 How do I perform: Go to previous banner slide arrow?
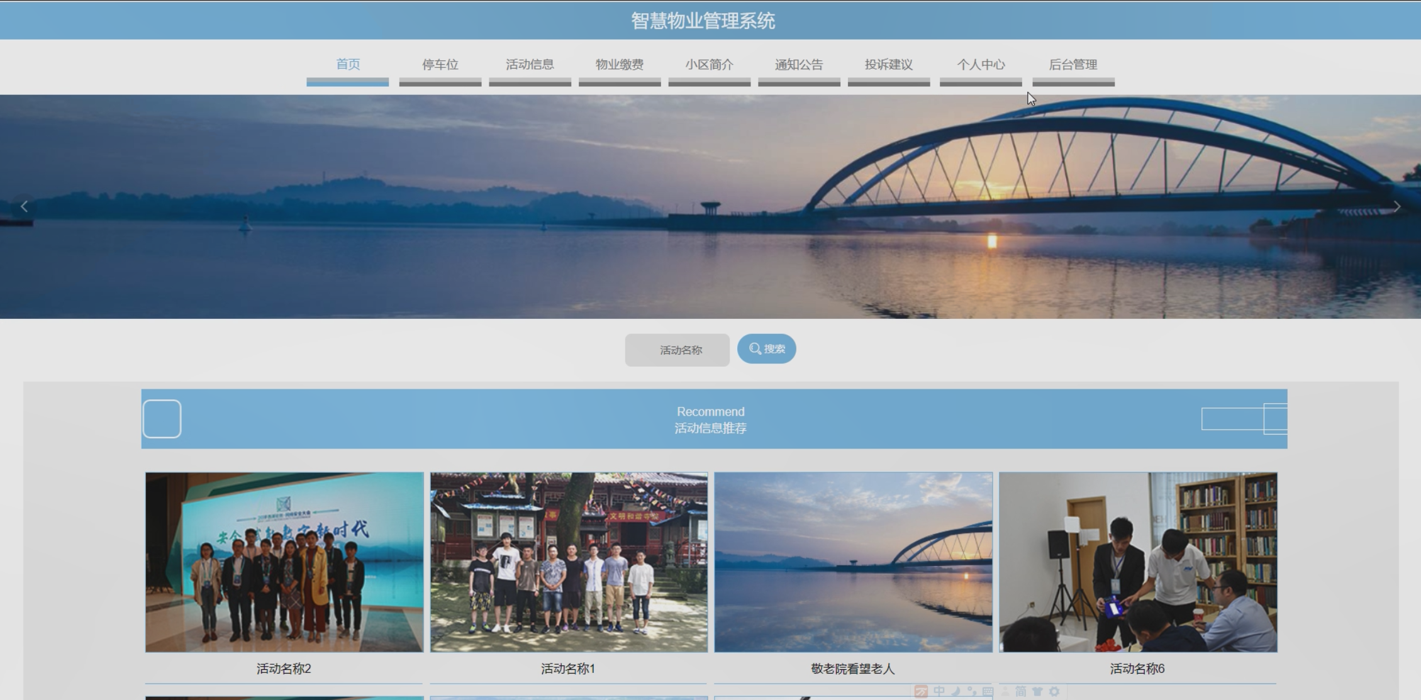[25, 206]
